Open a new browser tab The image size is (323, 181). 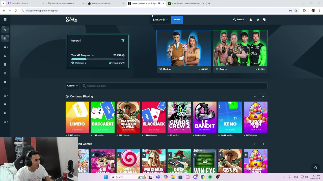209,4
